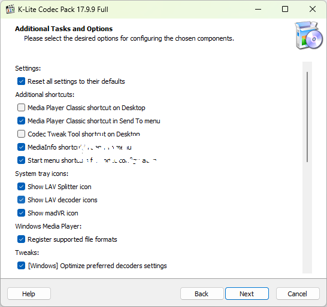Click the options list scrollbar thumb
This screenshot has width=327, height=307.
click(307, 117)
